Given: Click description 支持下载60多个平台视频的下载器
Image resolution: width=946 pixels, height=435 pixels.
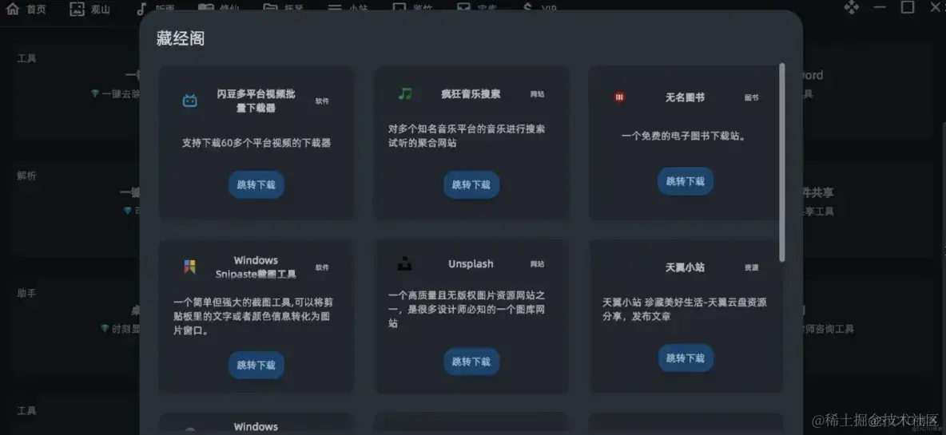Looking at the screenshot, I should (x=256, y=144).
